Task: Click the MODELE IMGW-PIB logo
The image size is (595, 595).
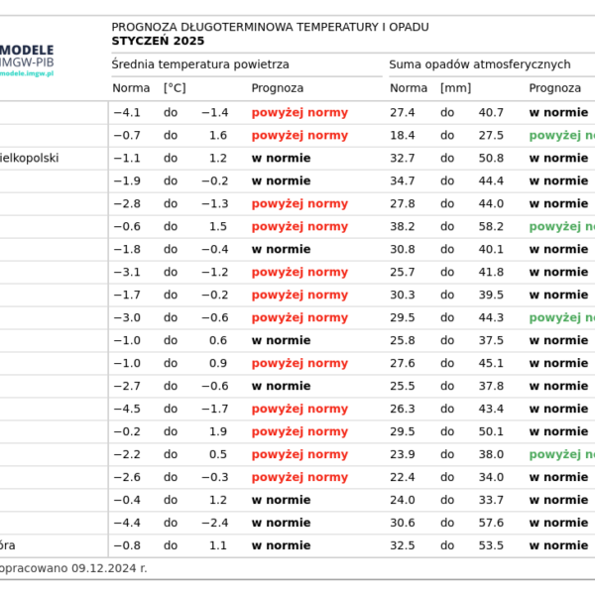Action: click(x=27, y=56)
